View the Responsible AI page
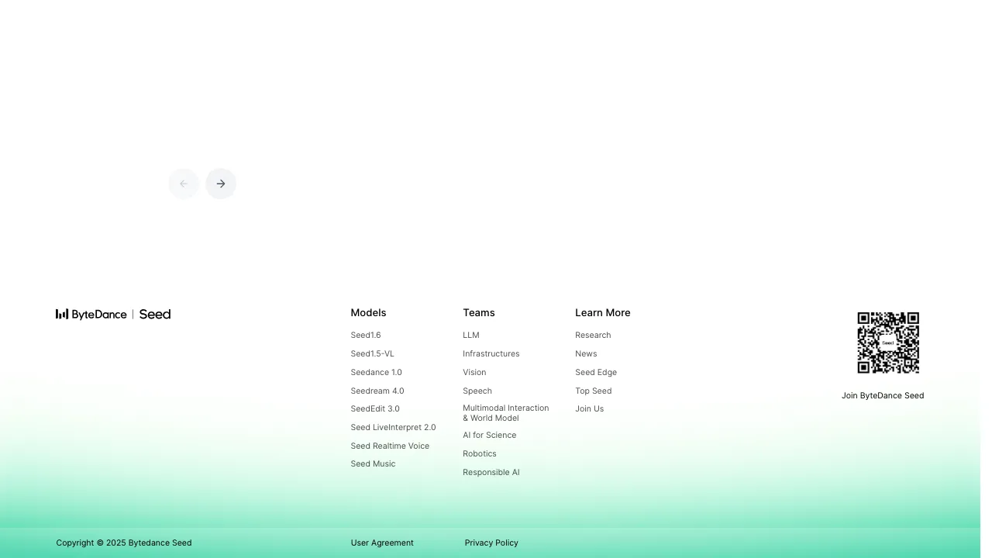 [x=491, y=472]
